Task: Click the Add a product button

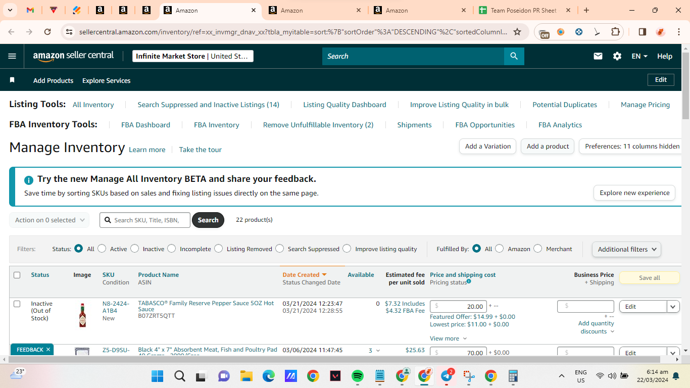Action: coord(548,147)
